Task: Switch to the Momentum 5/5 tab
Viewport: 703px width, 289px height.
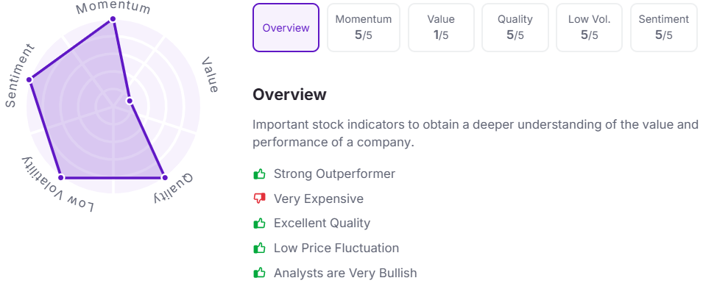Action: point(364,28)
